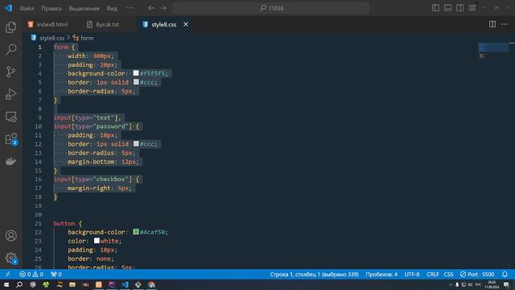Image resolution: width=515 pixels, height=290 pixels.
Task: Select the style8.css tab
Action: tap(164, 24)
